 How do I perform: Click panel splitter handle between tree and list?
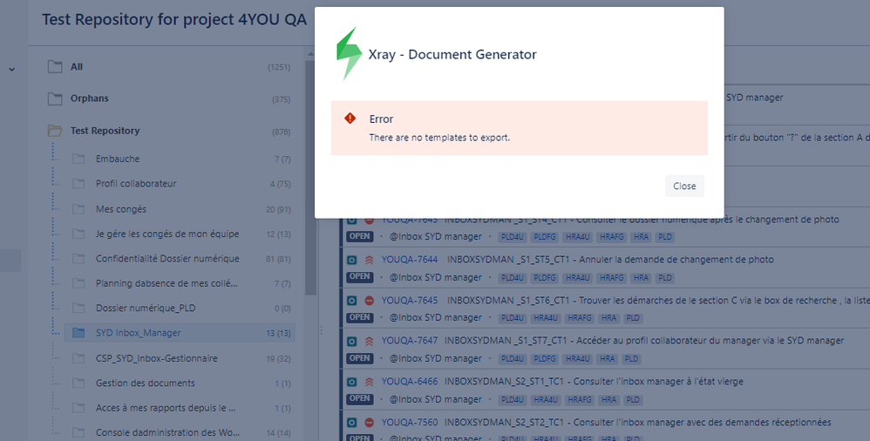322,330
